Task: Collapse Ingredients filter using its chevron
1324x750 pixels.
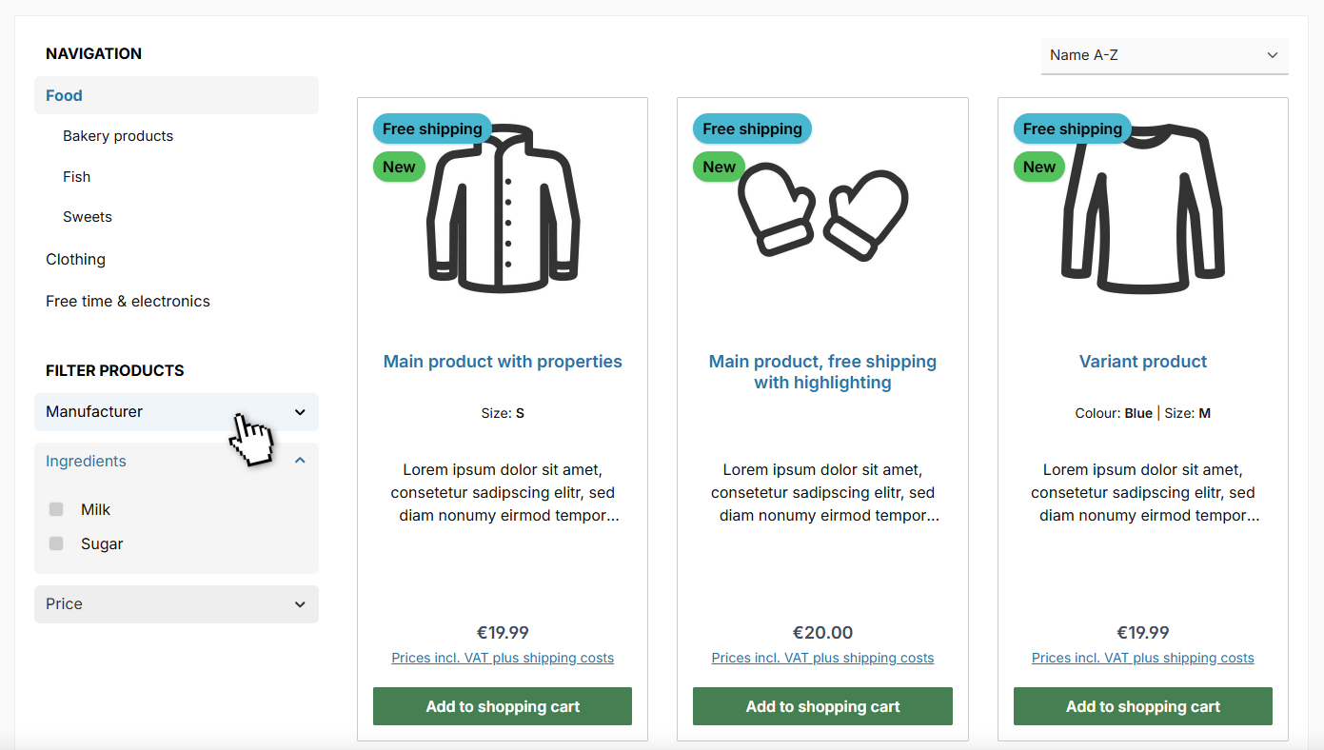Action: [x=300, y=461]
